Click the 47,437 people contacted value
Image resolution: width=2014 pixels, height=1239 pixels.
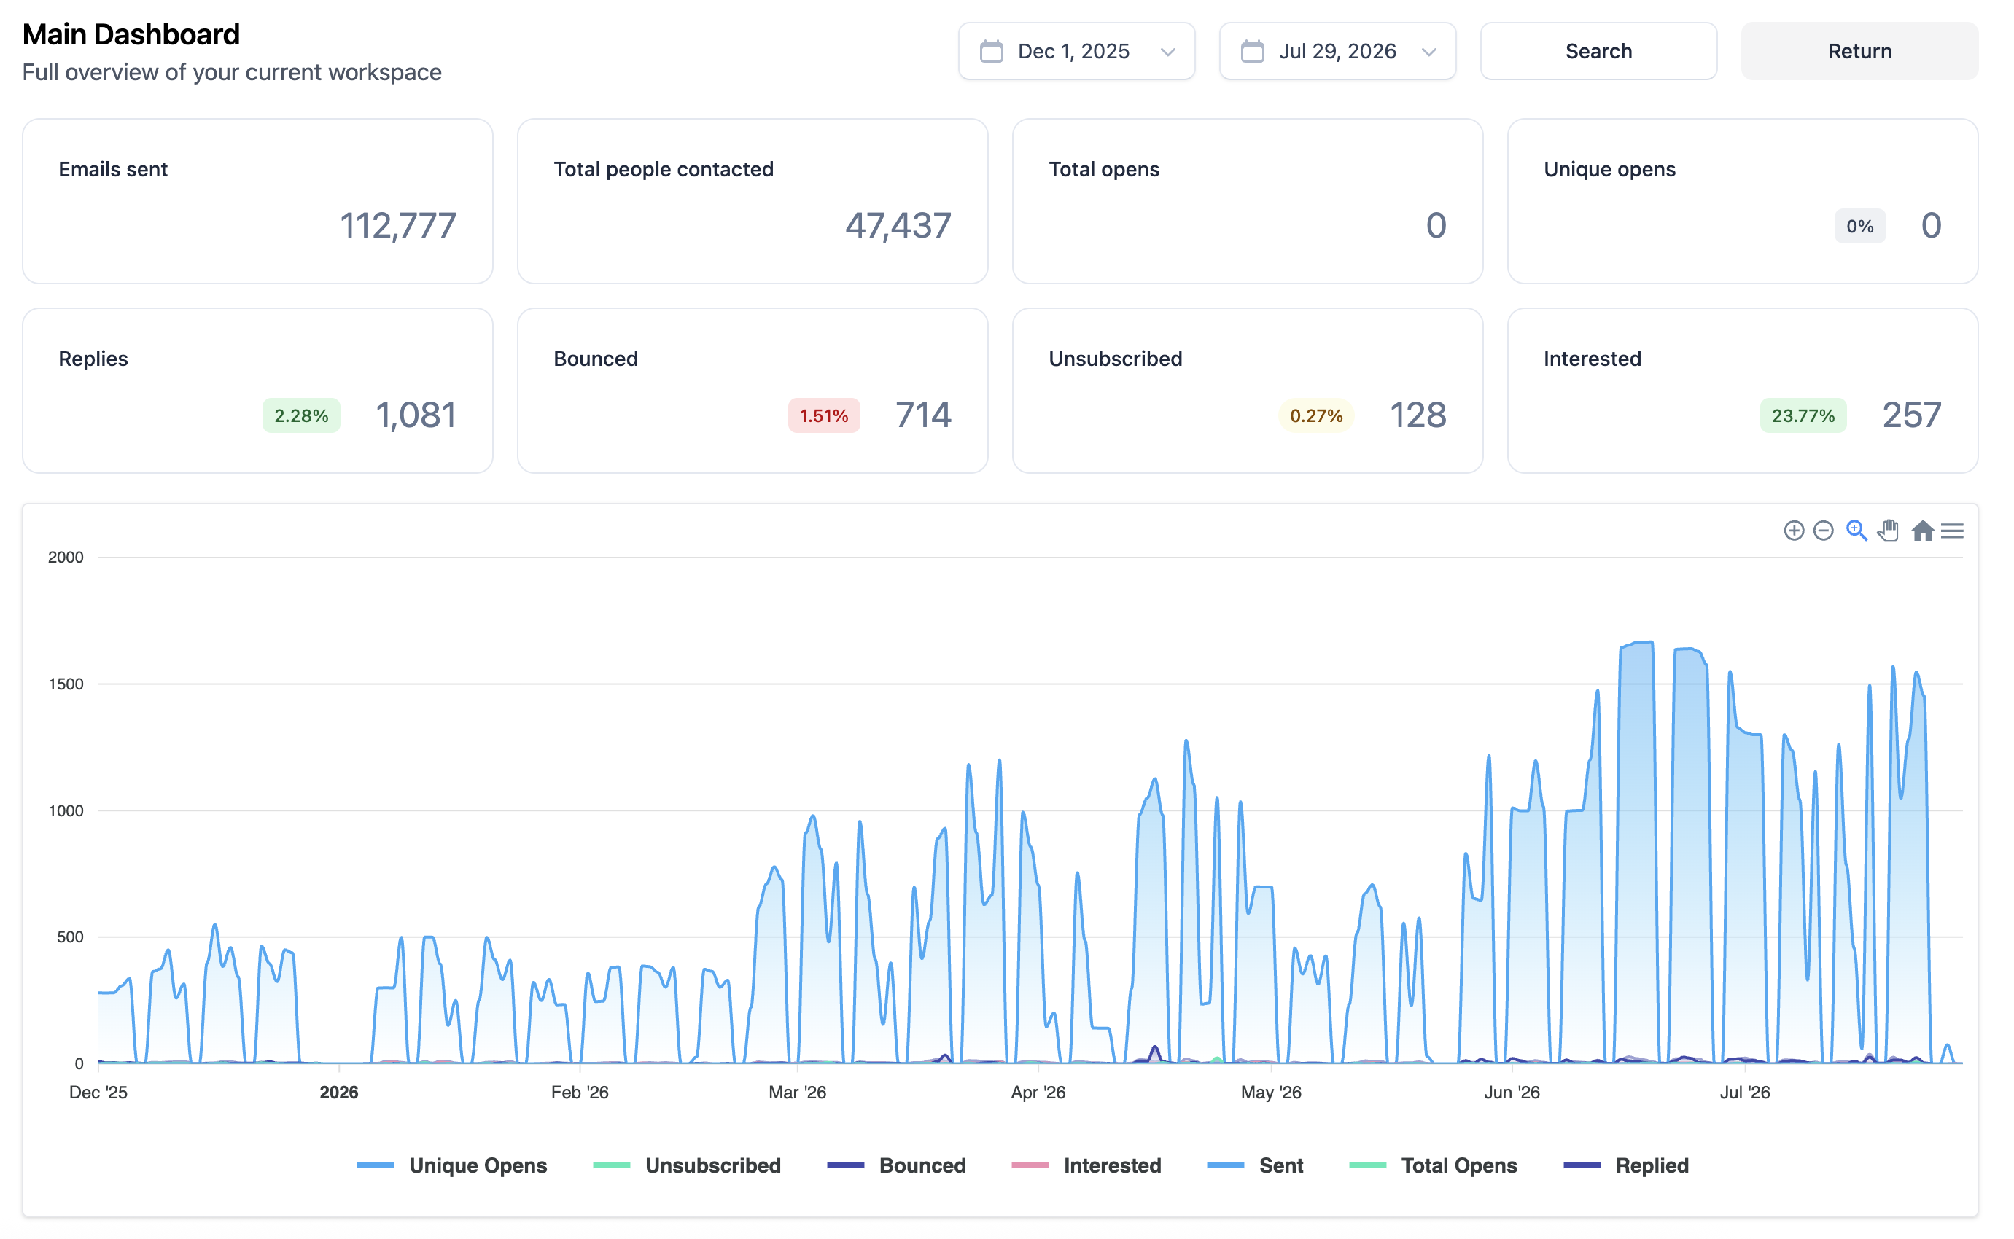[x=898, y=225]
